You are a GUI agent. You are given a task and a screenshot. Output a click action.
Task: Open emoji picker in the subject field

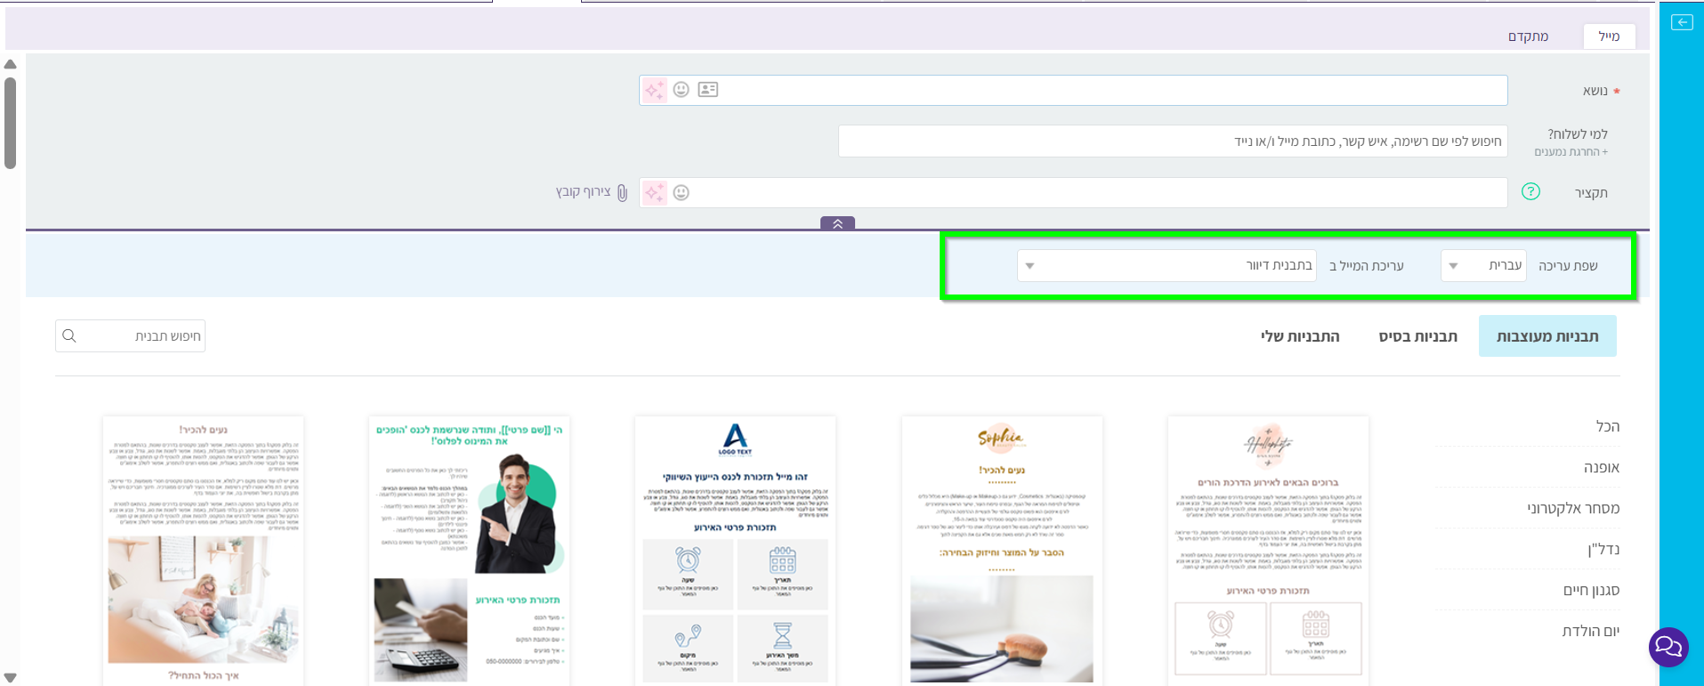coord(682,90)
